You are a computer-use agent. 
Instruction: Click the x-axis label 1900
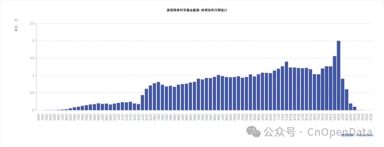click(38, 116)
